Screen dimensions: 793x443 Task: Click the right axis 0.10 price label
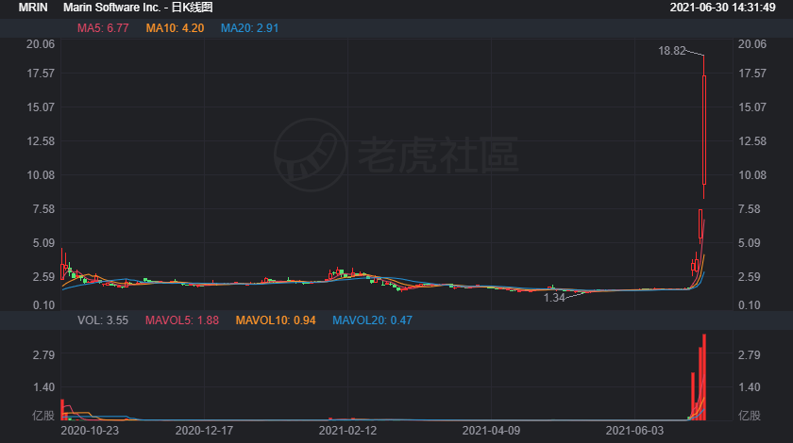click(750, 305)
